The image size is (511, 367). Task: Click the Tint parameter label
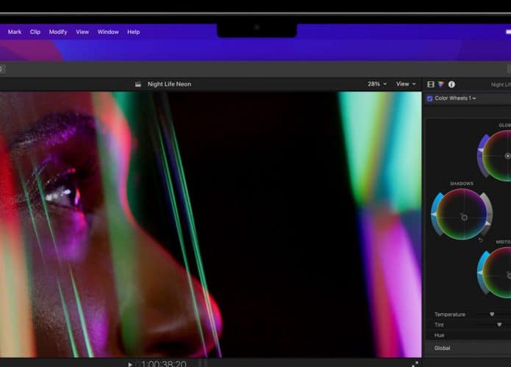coord(439,324)
